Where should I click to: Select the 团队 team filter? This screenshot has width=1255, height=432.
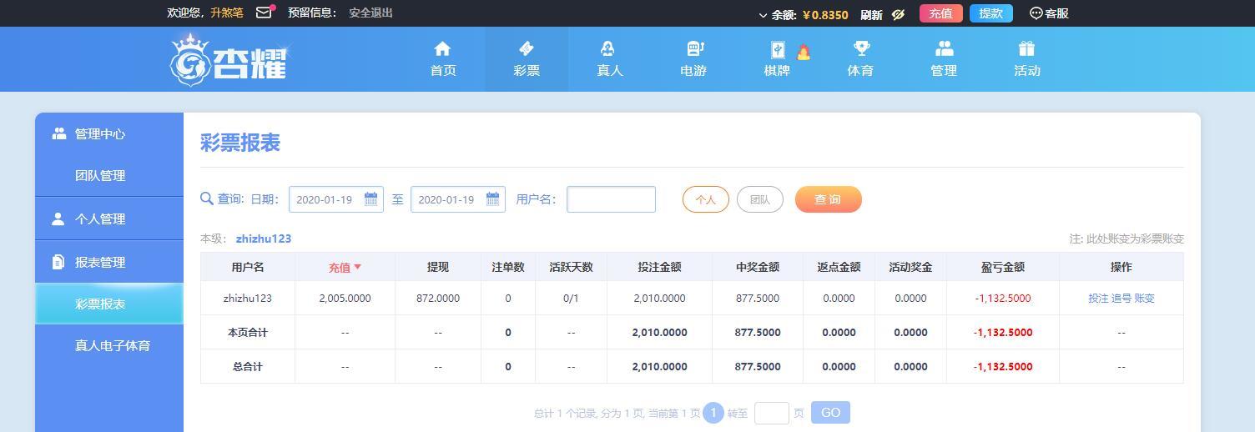coord(760,199)
